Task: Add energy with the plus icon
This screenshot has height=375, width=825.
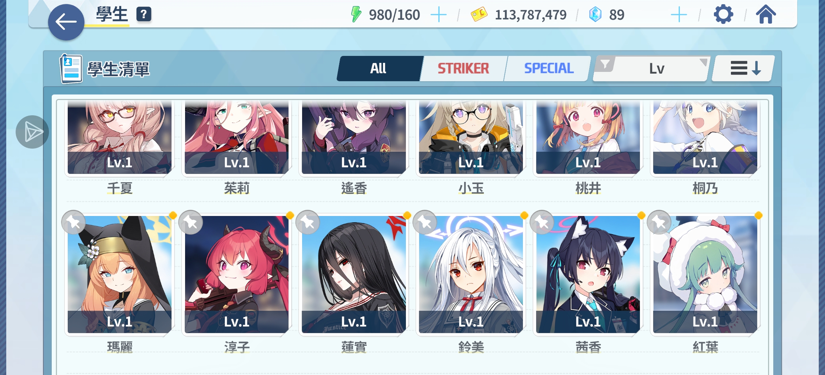Action: pyautogui.click(x=439, y=15)
